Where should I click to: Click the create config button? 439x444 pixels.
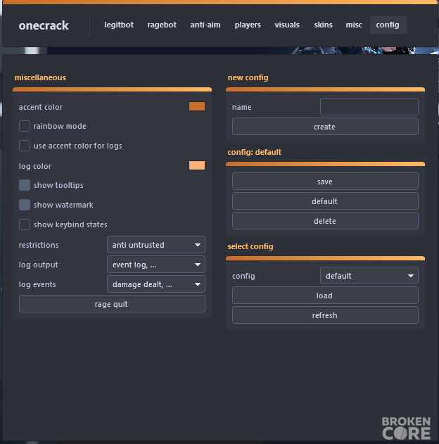tap(325, 126)
